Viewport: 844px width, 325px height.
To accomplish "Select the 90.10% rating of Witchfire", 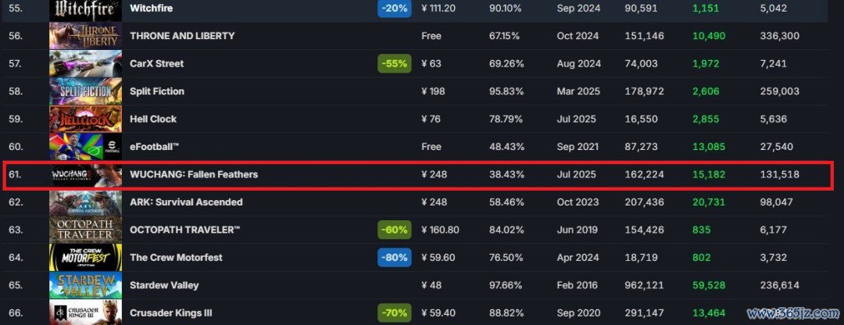I will [x=506, y=8].
